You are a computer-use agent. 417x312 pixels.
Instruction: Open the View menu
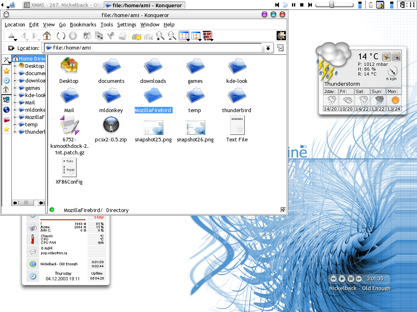pos(49,25)
